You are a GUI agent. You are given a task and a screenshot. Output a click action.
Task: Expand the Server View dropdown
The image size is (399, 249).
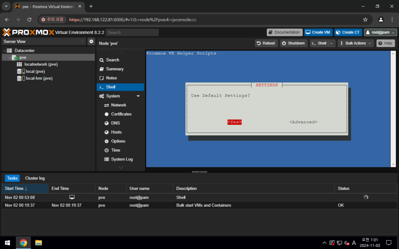[x=82, y=41]
